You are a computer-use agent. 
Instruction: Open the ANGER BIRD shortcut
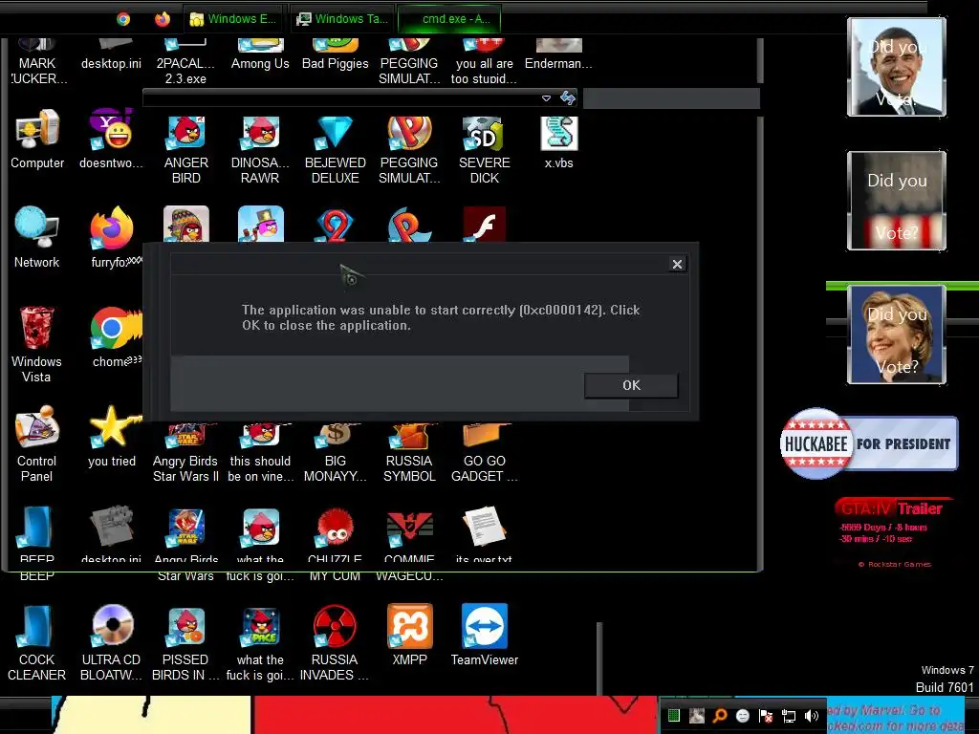pos(186,150)
